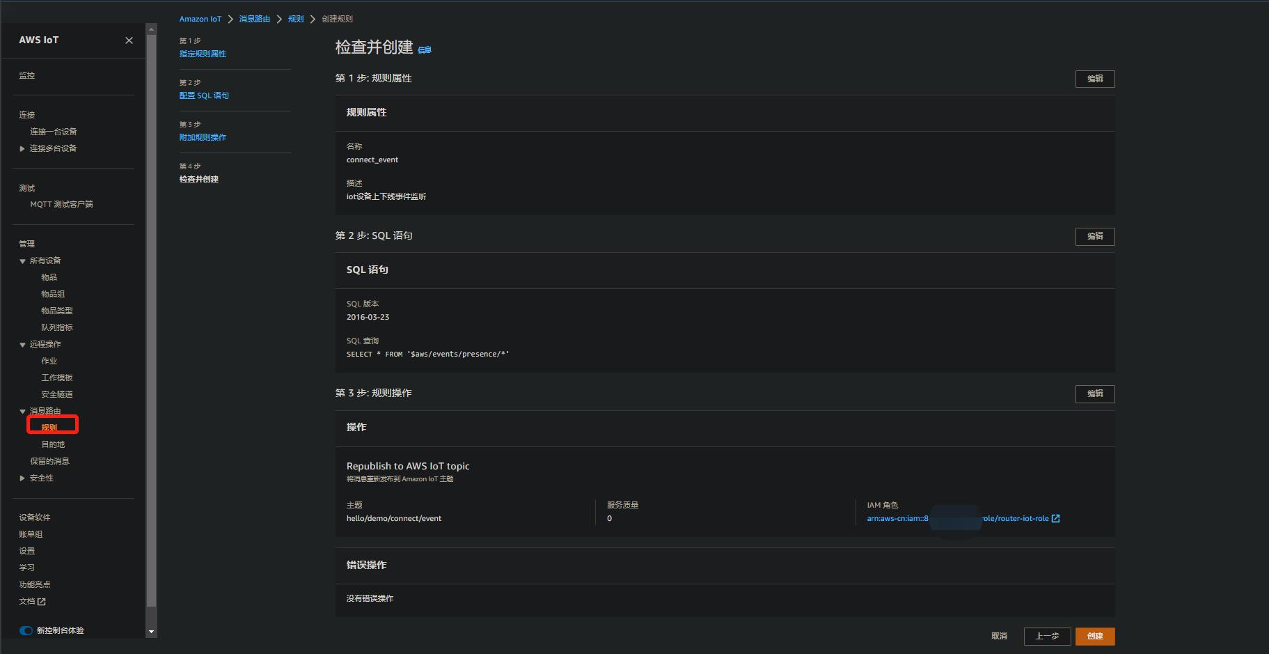
Task: Open the Amazon IoT breadcrumb link
Action: [200, 19]
